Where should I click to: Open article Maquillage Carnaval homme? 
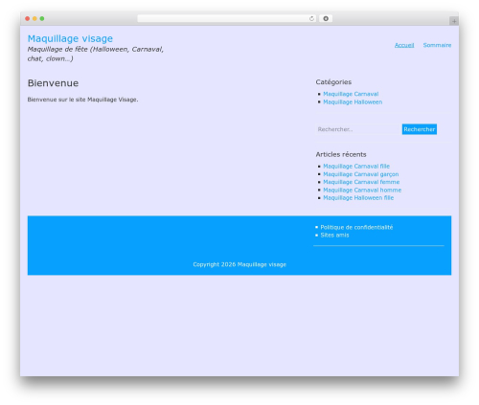[362, 190]
